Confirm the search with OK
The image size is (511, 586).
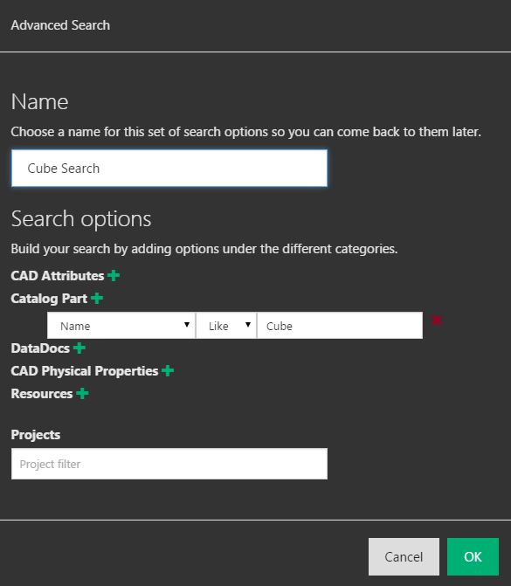click(473, 556)
